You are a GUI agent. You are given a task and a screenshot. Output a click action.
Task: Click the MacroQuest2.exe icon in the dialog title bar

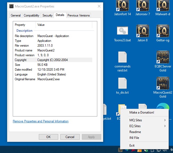click(11, 6)
